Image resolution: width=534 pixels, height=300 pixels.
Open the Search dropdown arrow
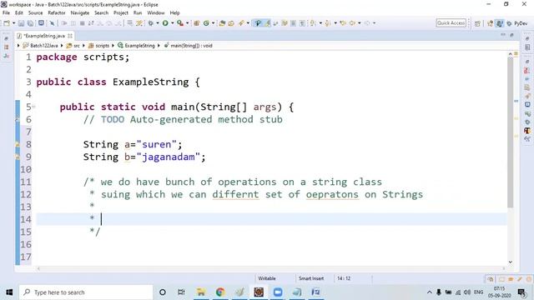248,23
